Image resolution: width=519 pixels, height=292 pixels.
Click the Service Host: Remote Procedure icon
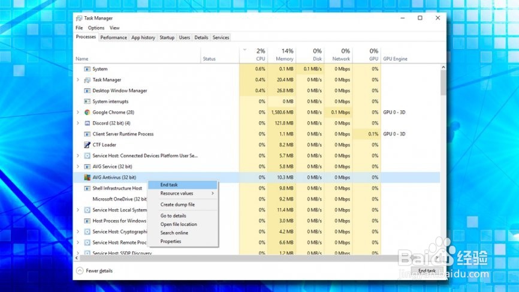pyautogui.click(x=87, y=242)
